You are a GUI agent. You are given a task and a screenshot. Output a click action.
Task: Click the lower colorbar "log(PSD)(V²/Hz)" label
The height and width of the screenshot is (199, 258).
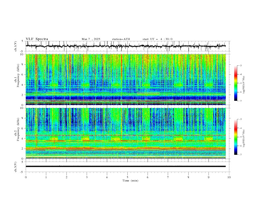coord(244,138)
